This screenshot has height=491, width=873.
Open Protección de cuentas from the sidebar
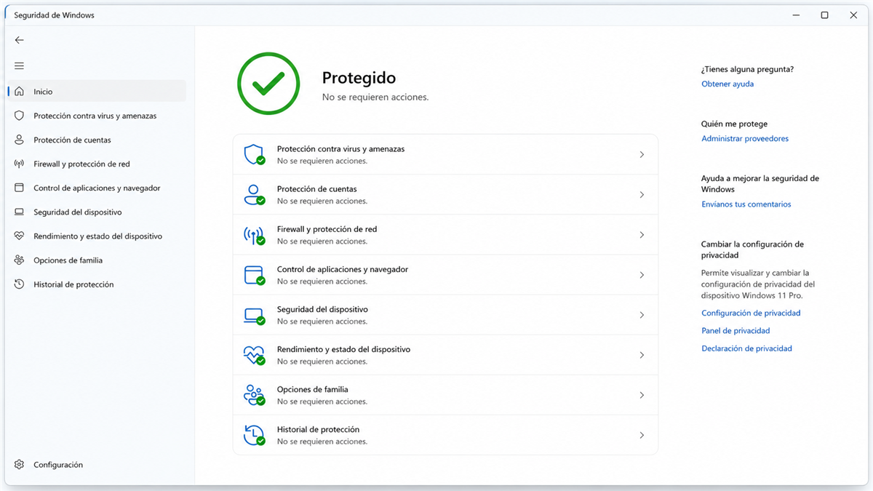(x=97, y=140)
